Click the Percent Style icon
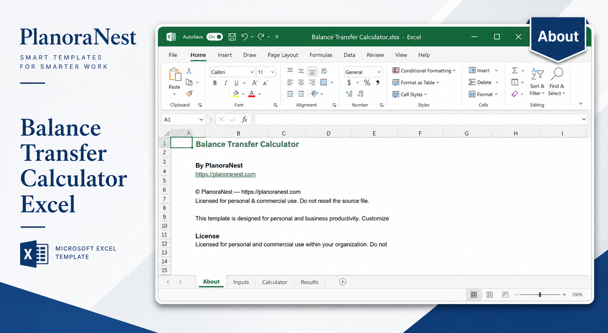The width and height of the screenshot is (608, 333). click(367, 83)
